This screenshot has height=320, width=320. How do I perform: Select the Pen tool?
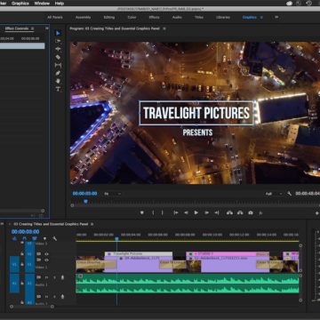coord(58,73)
